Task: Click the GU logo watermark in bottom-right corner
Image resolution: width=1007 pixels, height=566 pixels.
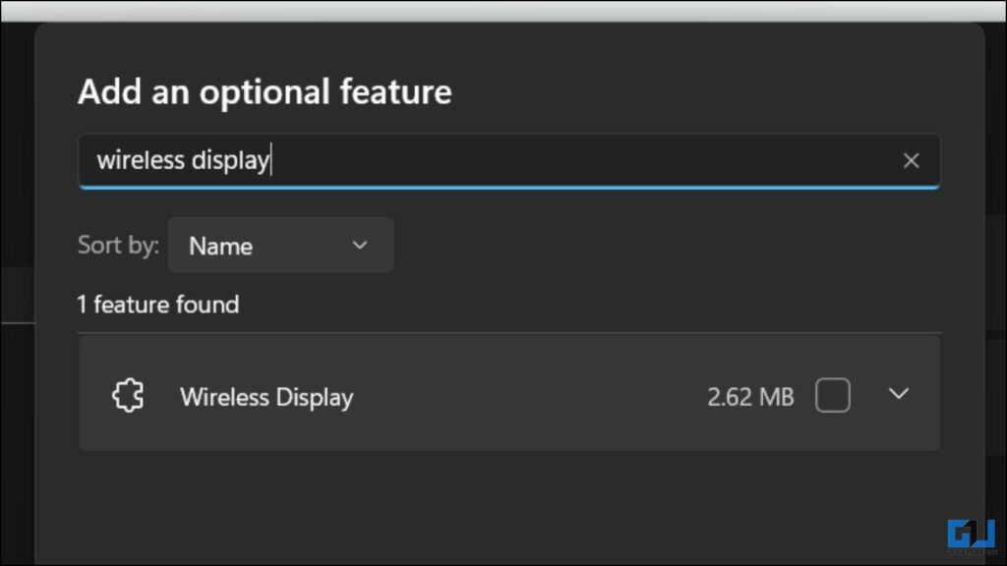Action: point(971,536)
